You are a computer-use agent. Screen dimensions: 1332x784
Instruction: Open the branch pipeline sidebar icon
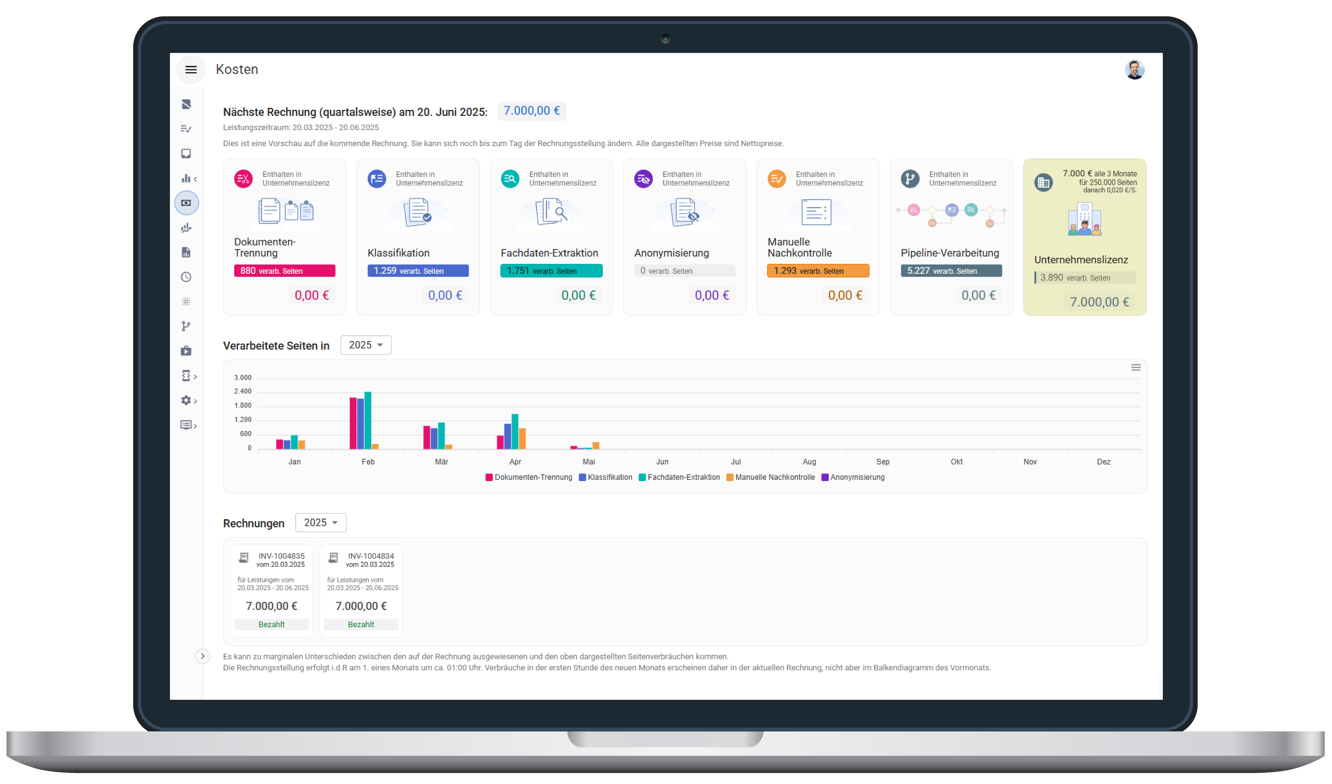(186, 326)
